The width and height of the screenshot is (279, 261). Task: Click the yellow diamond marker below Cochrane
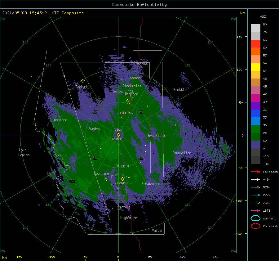106,179
